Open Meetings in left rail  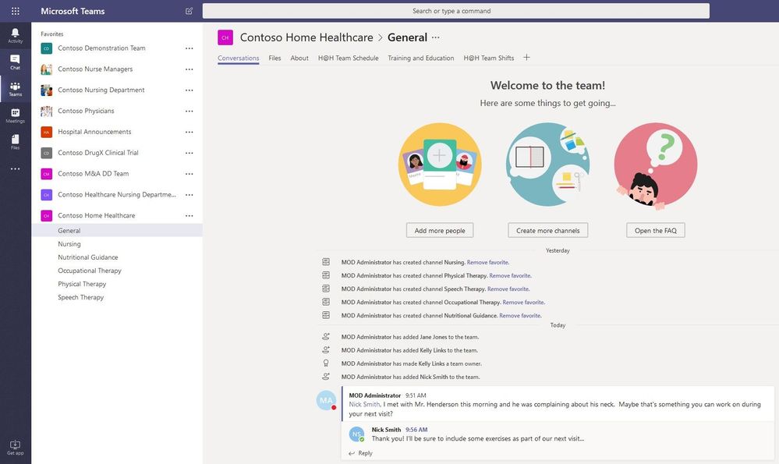coord(16,115)
